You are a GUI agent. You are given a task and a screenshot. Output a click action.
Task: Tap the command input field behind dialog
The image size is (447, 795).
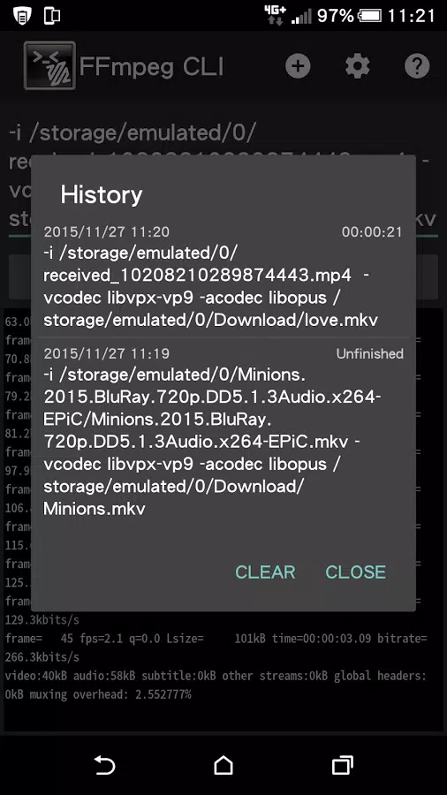pyautogui.click(x=223, y=176)
